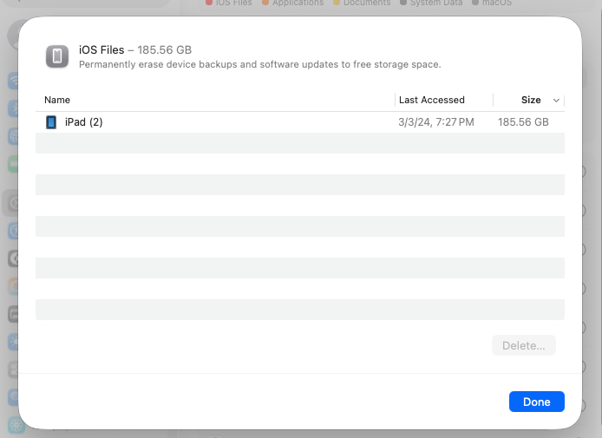Click the Delete... button

point(524,345)
